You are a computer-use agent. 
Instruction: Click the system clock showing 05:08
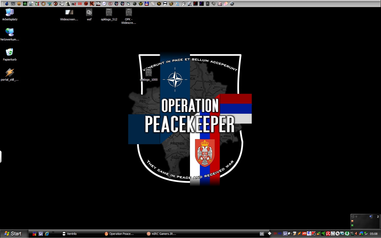tap(374, 234)
